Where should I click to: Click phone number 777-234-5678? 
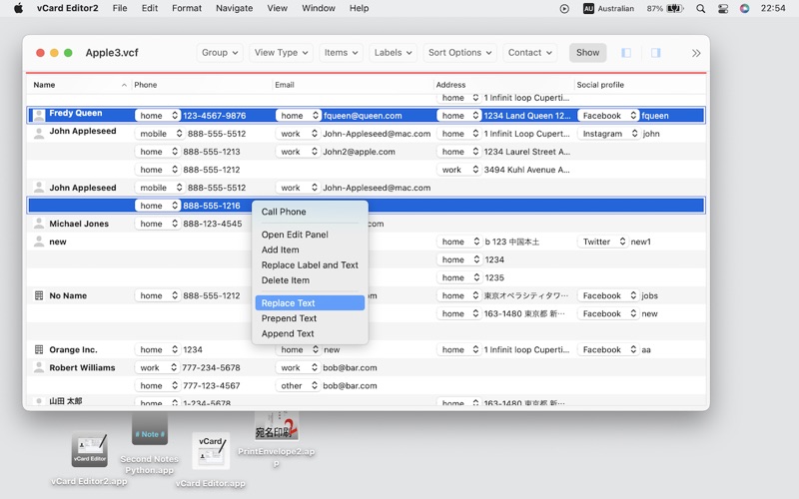(211, 367)
